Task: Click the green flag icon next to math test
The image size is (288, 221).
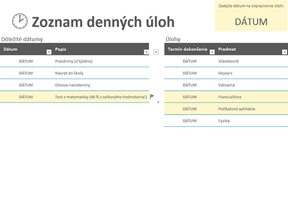Action: point(152,97)
